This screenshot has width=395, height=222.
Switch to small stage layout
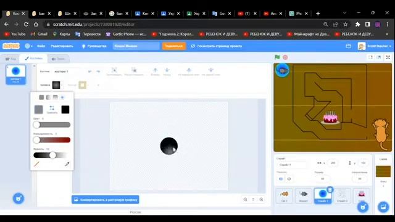click(x=370, y=57)
